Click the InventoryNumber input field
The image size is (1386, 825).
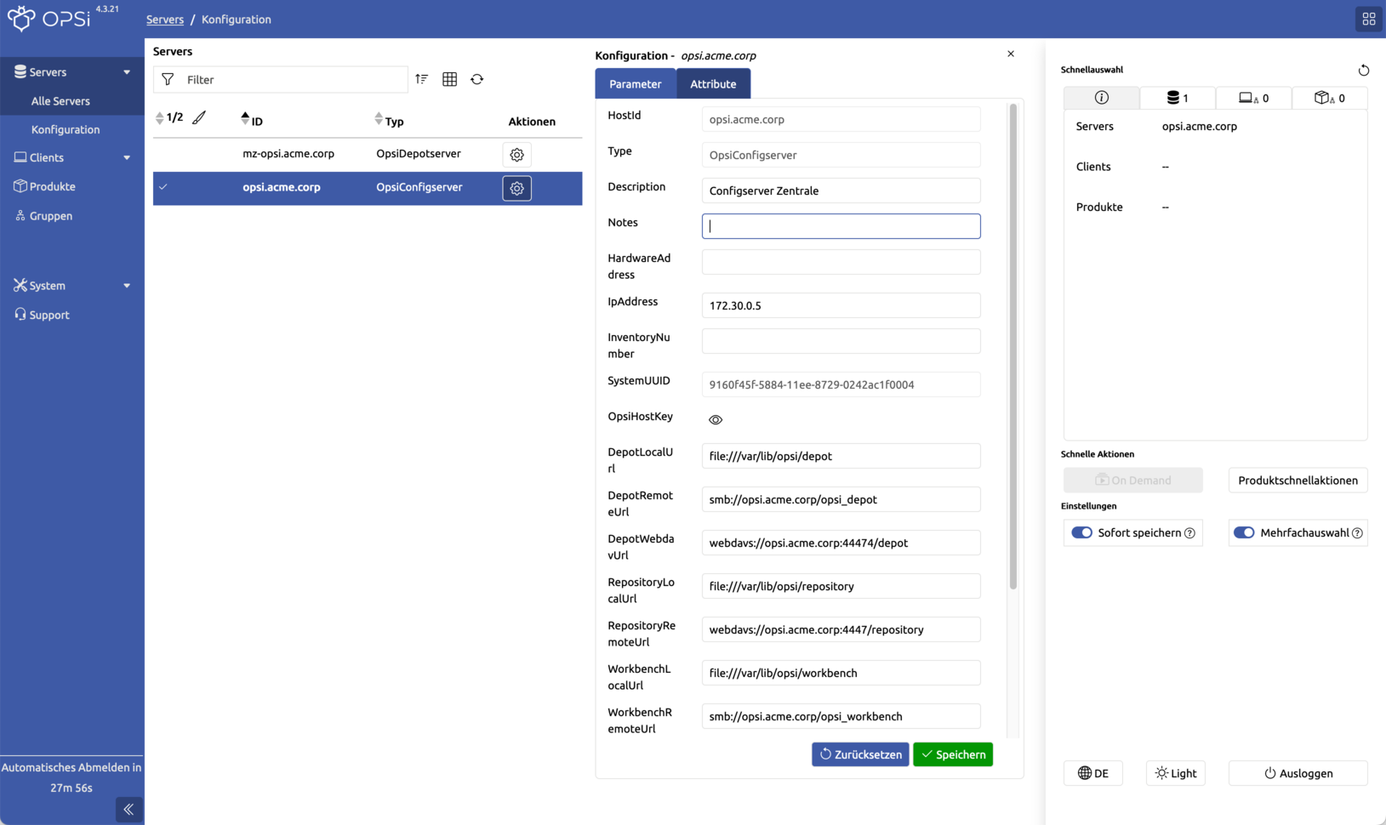(x=841, y=341)
